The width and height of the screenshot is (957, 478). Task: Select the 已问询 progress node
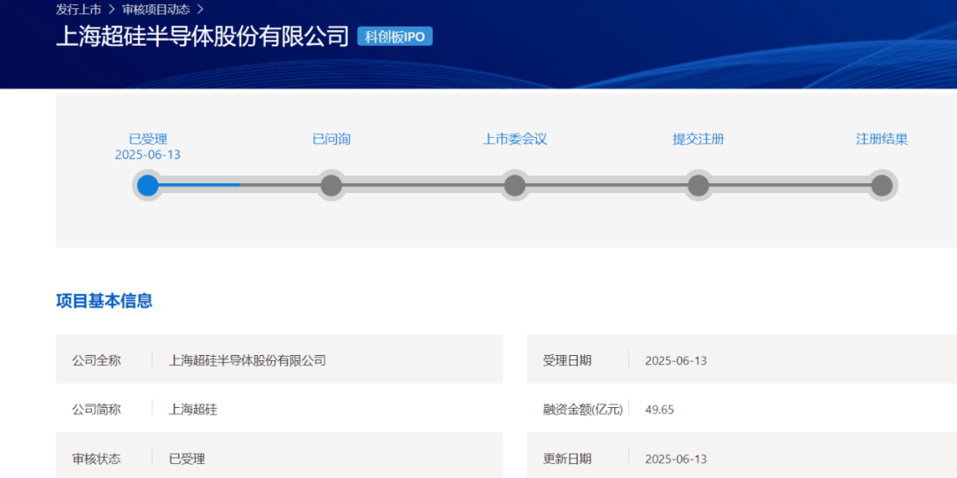[x=331, y=185]
